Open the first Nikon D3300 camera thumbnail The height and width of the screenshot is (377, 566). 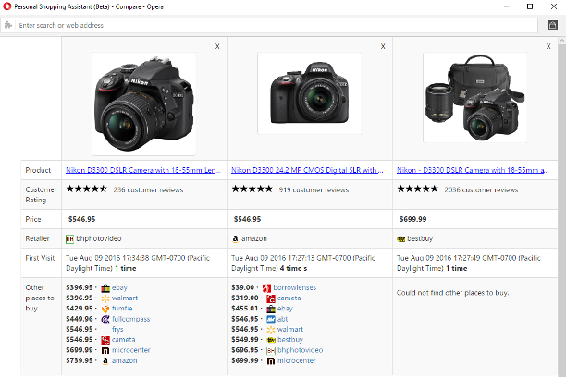point(144,103)
